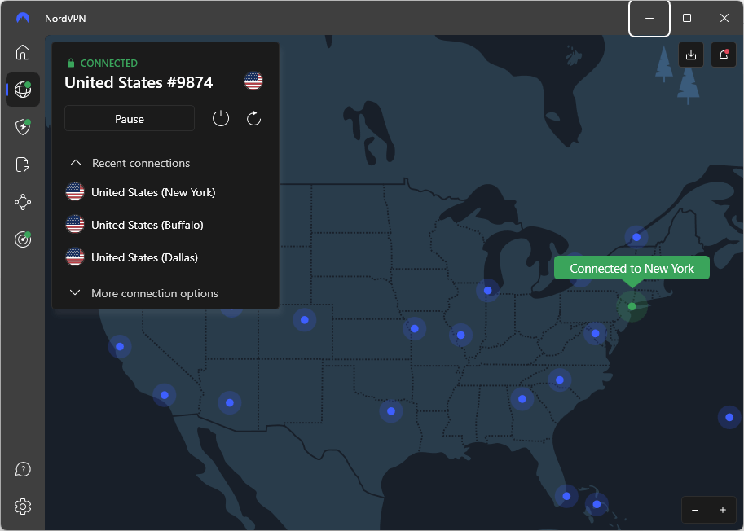Screen dimensions: 744x531
Task: Open the Dark Web Monitor radar icon
Action: pyautogui.click(x=23, y=239)
